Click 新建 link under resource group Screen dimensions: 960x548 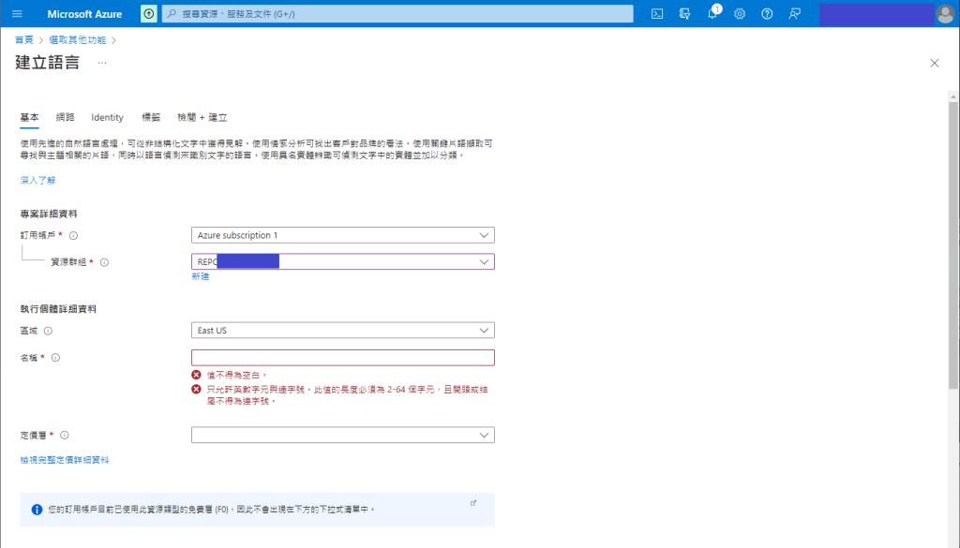[201, 276]
